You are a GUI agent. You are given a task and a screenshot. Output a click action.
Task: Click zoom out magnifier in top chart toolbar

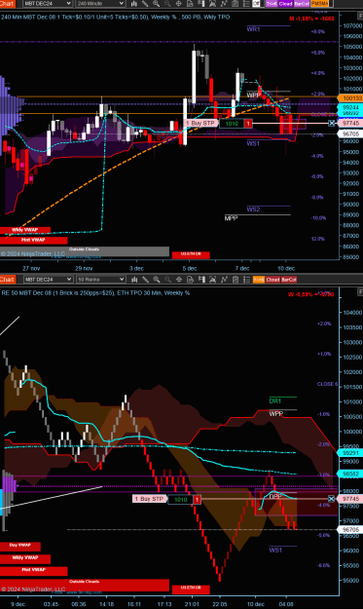167,4
